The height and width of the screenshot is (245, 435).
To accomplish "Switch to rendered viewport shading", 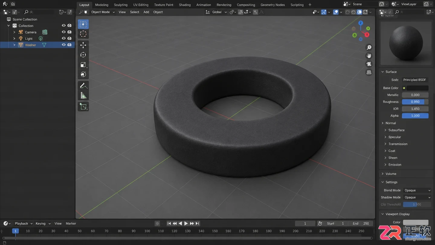I will coord(366,12).
